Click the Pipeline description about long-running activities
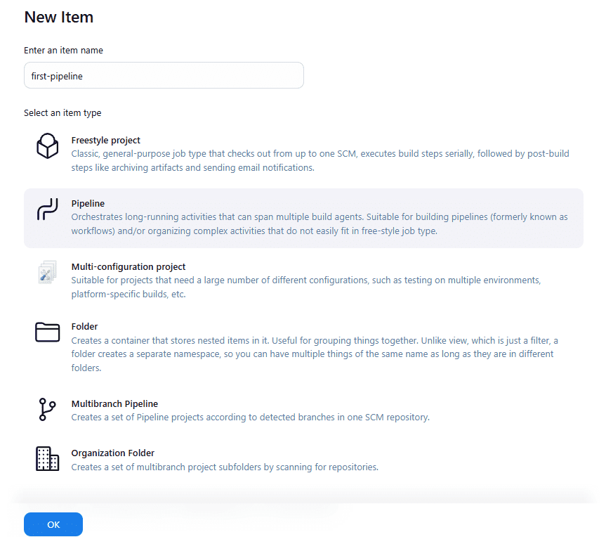This screenshot has width=606, height=537. tap(320, 224)
